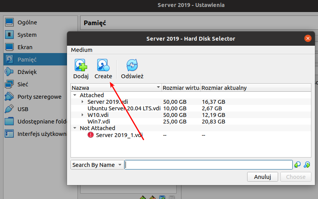
Task: Refresh list with the Odśwież icon
Action: 132,65
